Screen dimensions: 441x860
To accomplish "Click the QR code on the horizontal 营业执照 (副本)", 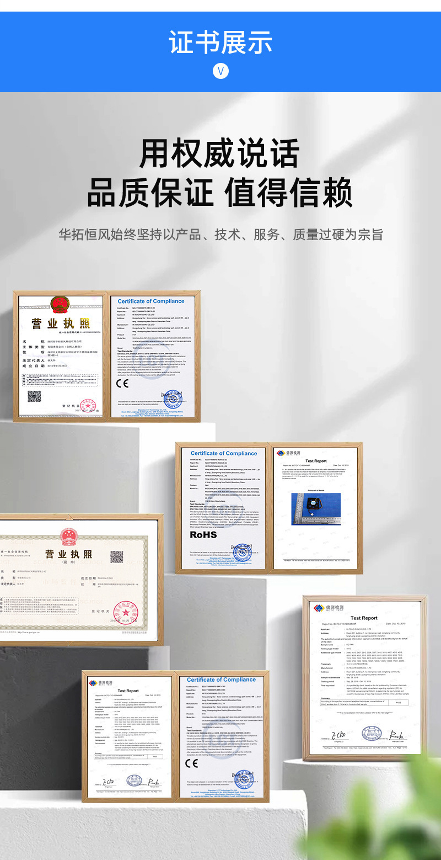I will point(116,557).
